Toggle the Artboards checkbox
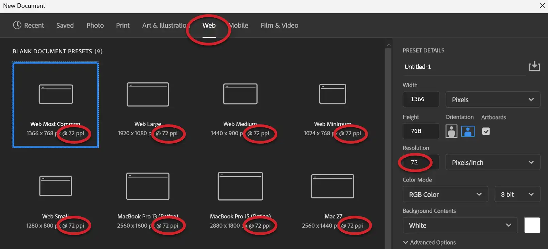 coord(486,131)
